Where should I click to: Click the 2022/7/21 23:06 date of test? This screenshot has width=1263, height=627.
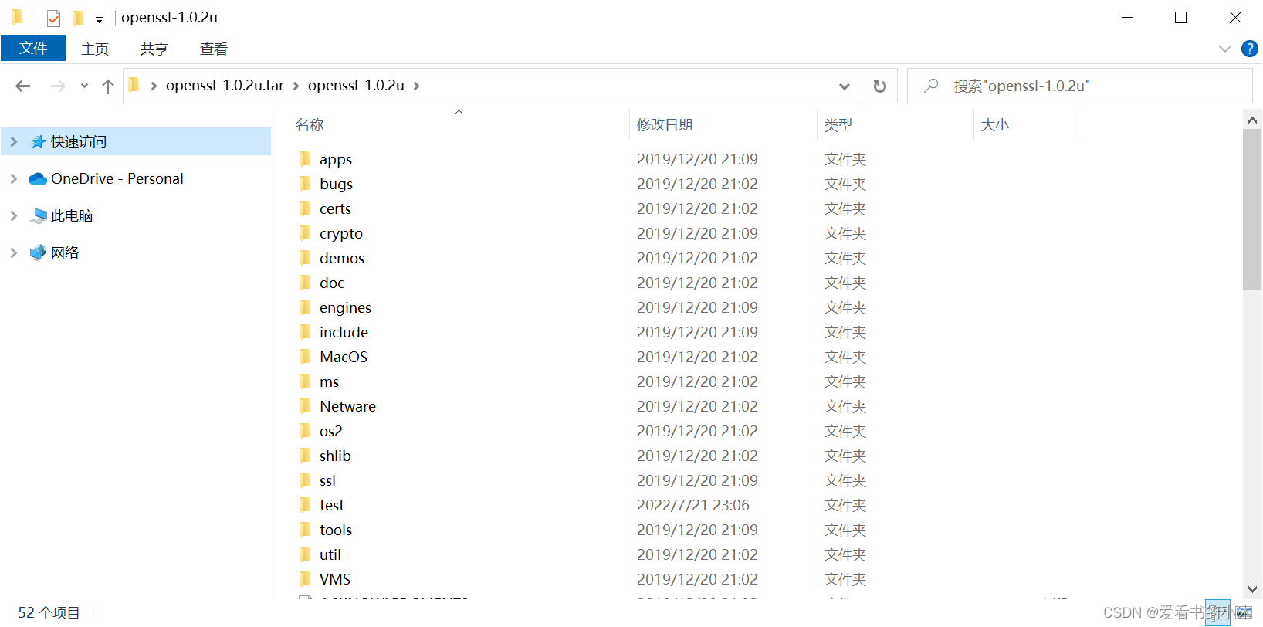pos(693,505)
